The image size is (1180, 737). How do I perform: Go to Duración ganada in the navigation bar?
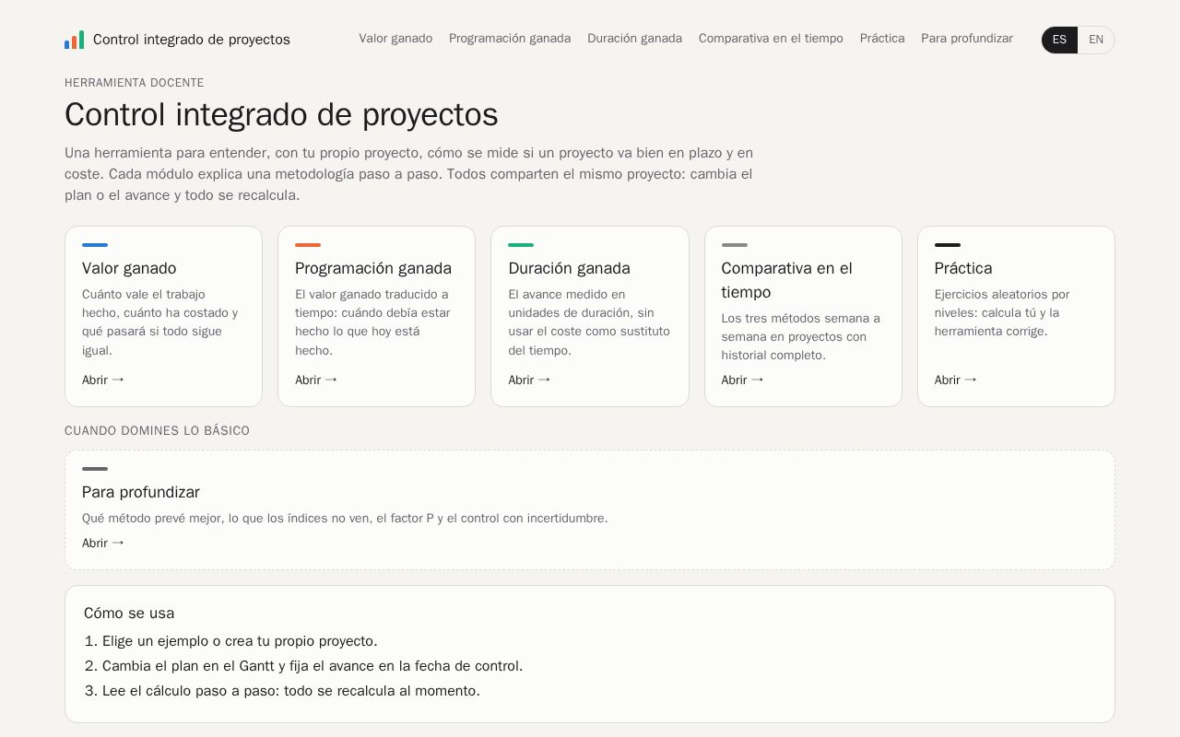[x=634, y=39]
